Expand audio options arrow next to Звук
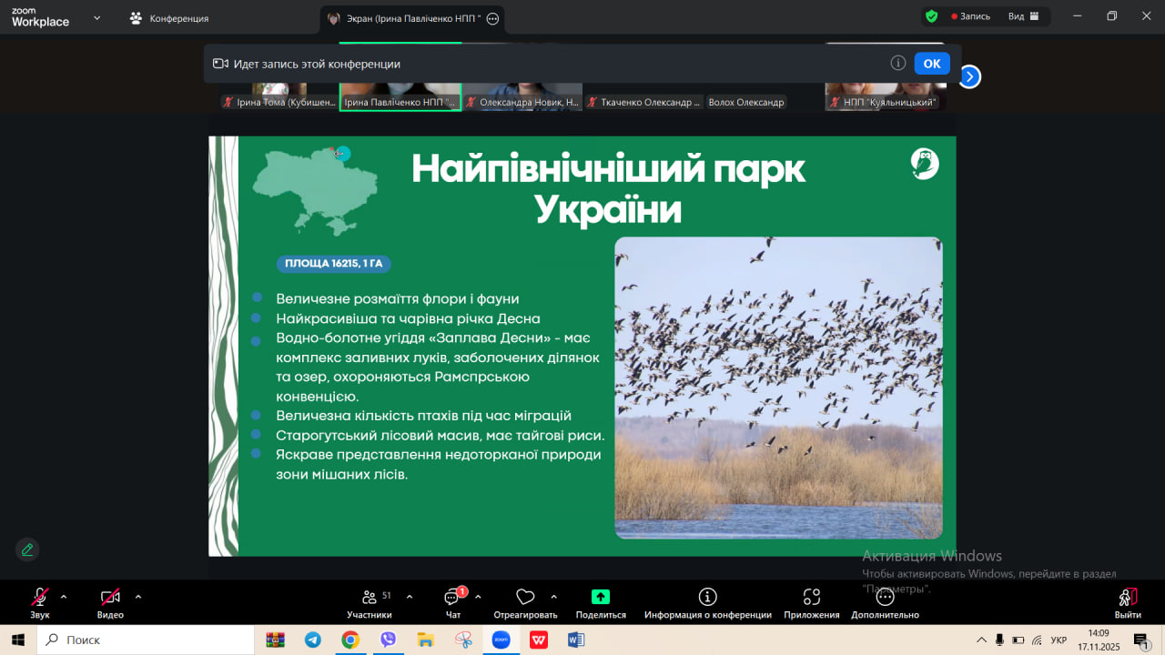Screen dimensions: 1165x655 tap(64, 597)
